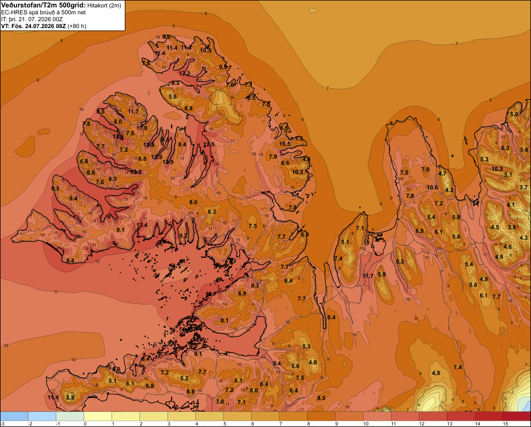
Task: Click the temperature value '11.9' on the map
Action: point(142,127)
